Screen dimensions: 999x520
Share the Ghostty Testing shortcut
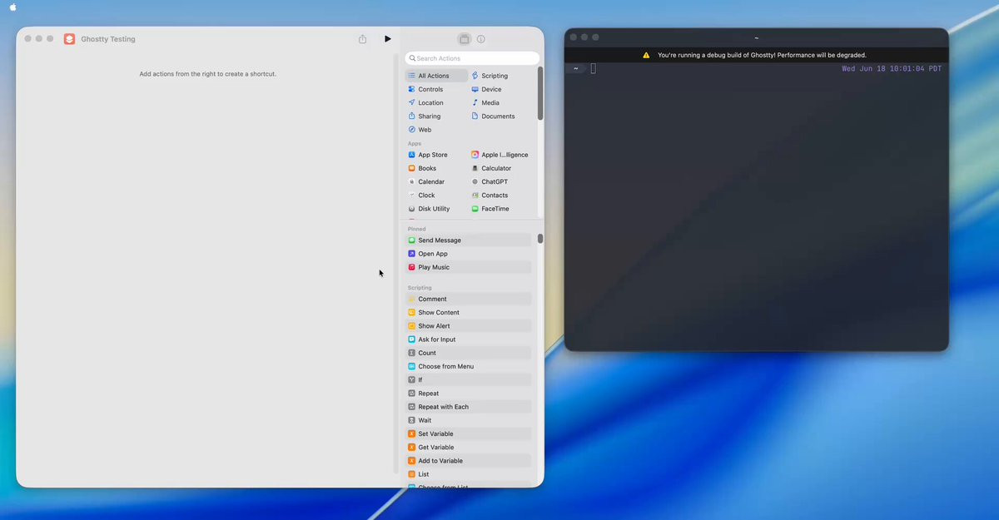362,39
